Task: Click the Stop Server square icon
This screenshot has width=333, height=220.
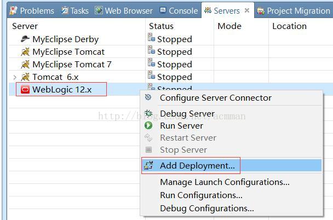Action: click(148, 150)
